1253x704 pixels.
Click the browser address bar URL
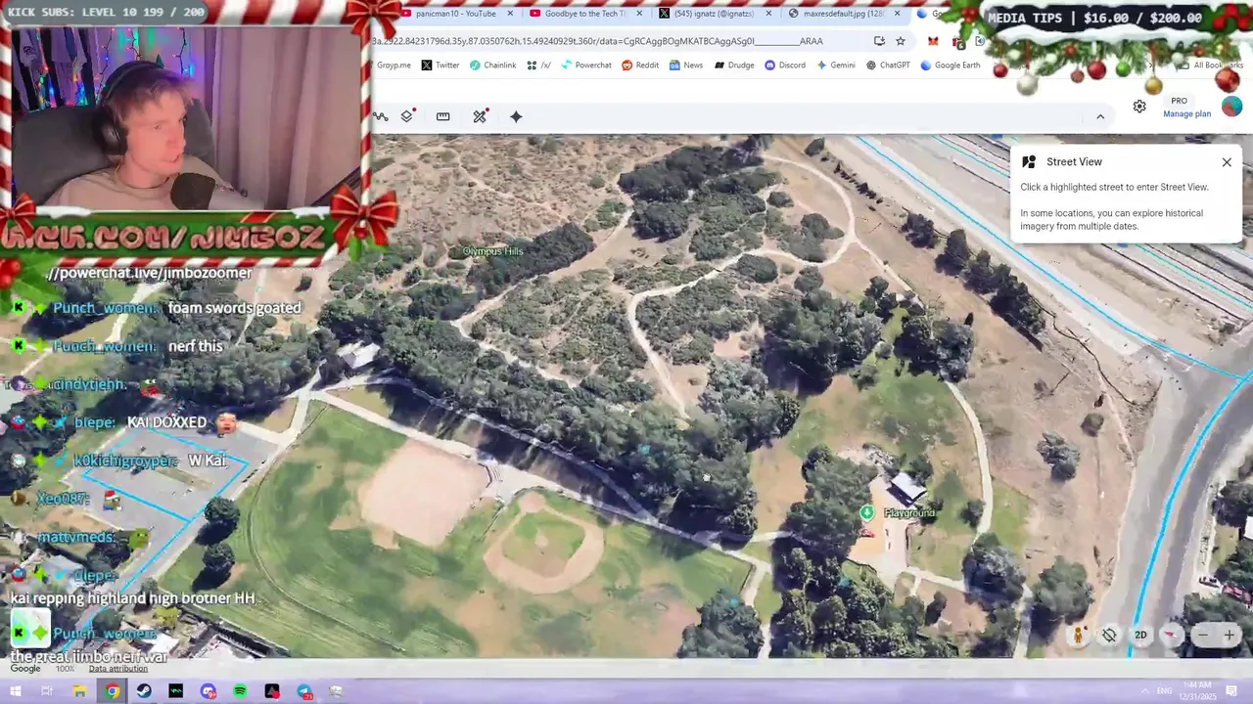point(597,41)
